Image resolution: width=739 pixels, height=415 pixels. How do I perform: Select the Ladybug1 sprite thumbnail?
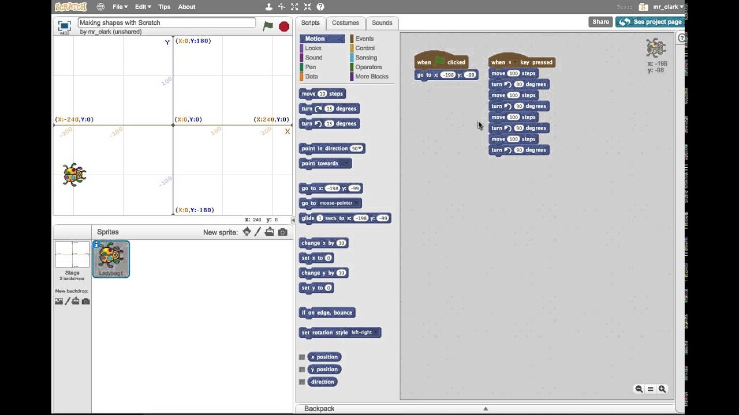tap(111, 259)
